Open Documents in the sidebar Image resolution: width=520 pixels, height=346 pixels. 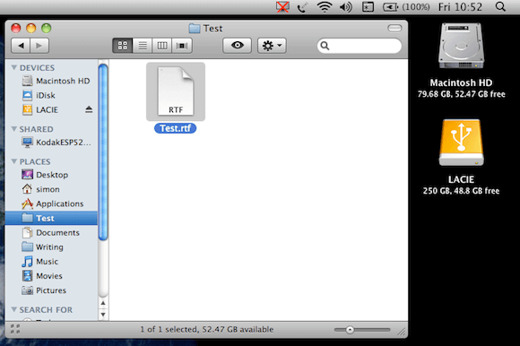click(x=51, y=233)
